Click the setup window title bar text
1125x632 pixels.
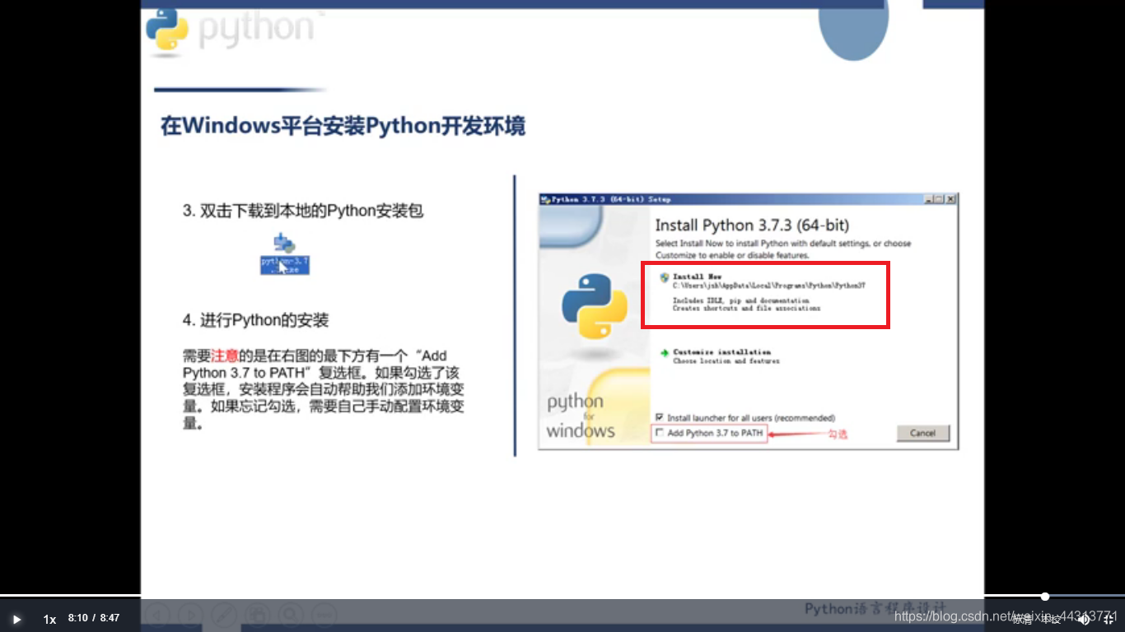pos(611,199)
